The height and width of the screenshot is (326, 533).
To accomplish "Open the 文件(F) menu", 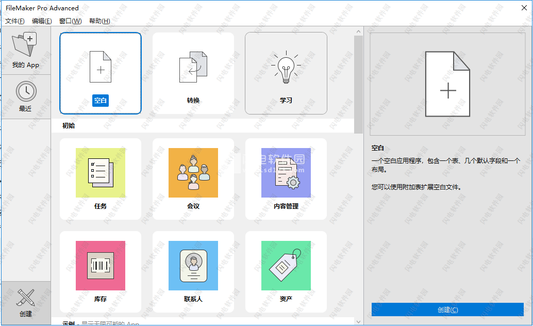I will pos(14,21).
